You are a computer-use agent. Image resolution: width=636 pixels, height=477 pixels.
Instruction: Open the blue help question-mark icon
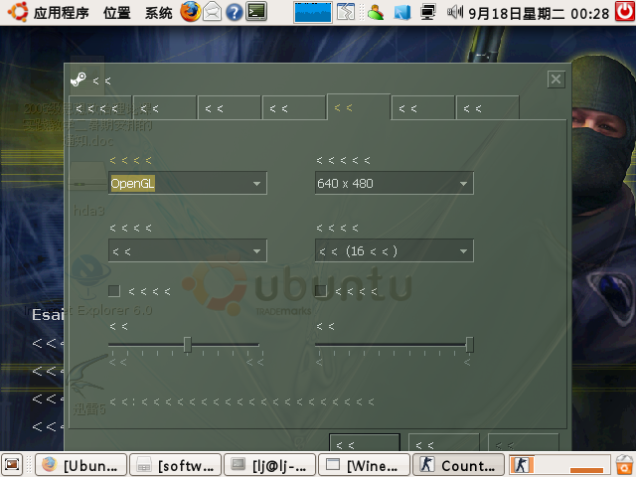(x=235, y=12)
